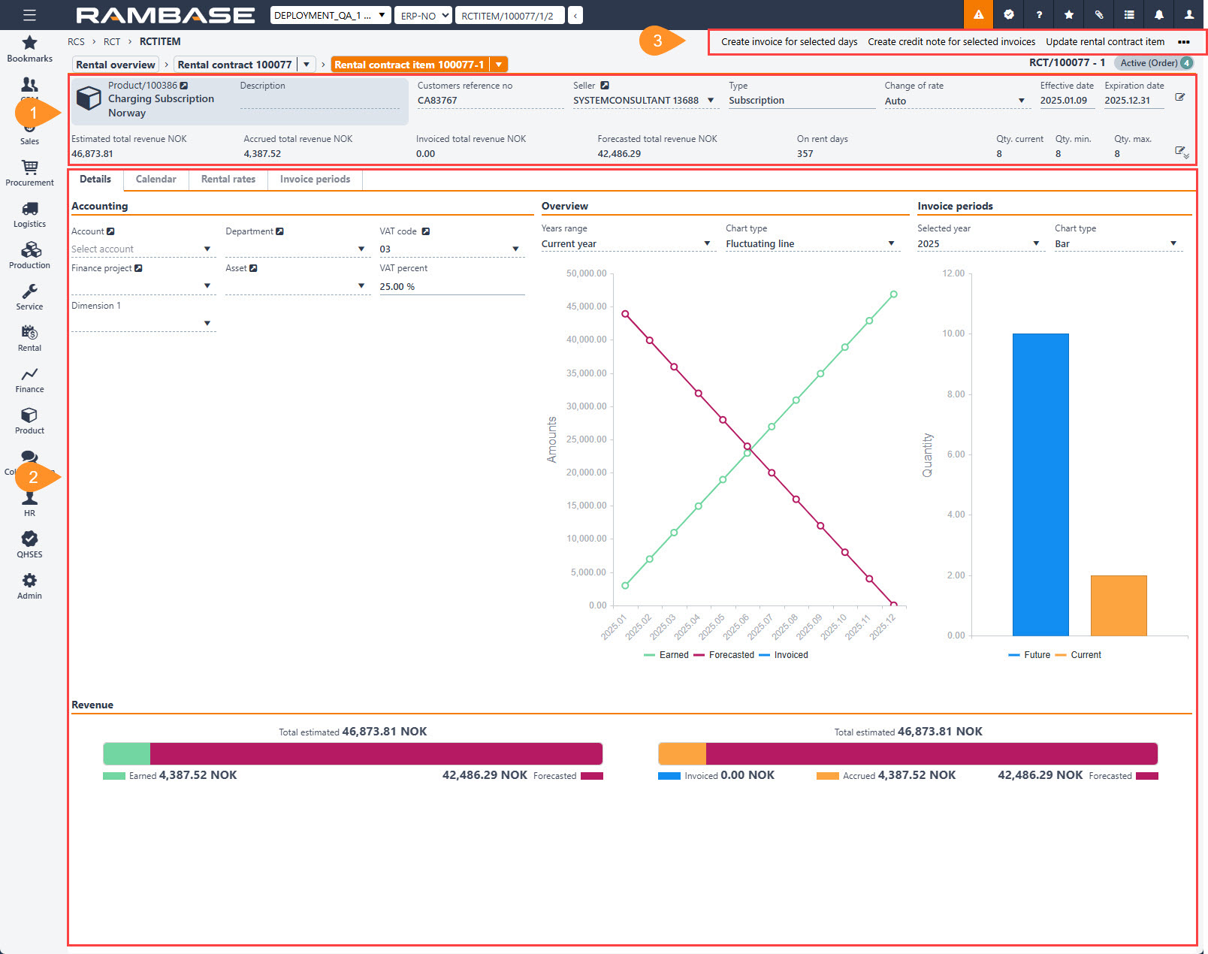Toggle the Future series in bar legend
The image size is (1208, 954).
tap(1029, 655)
